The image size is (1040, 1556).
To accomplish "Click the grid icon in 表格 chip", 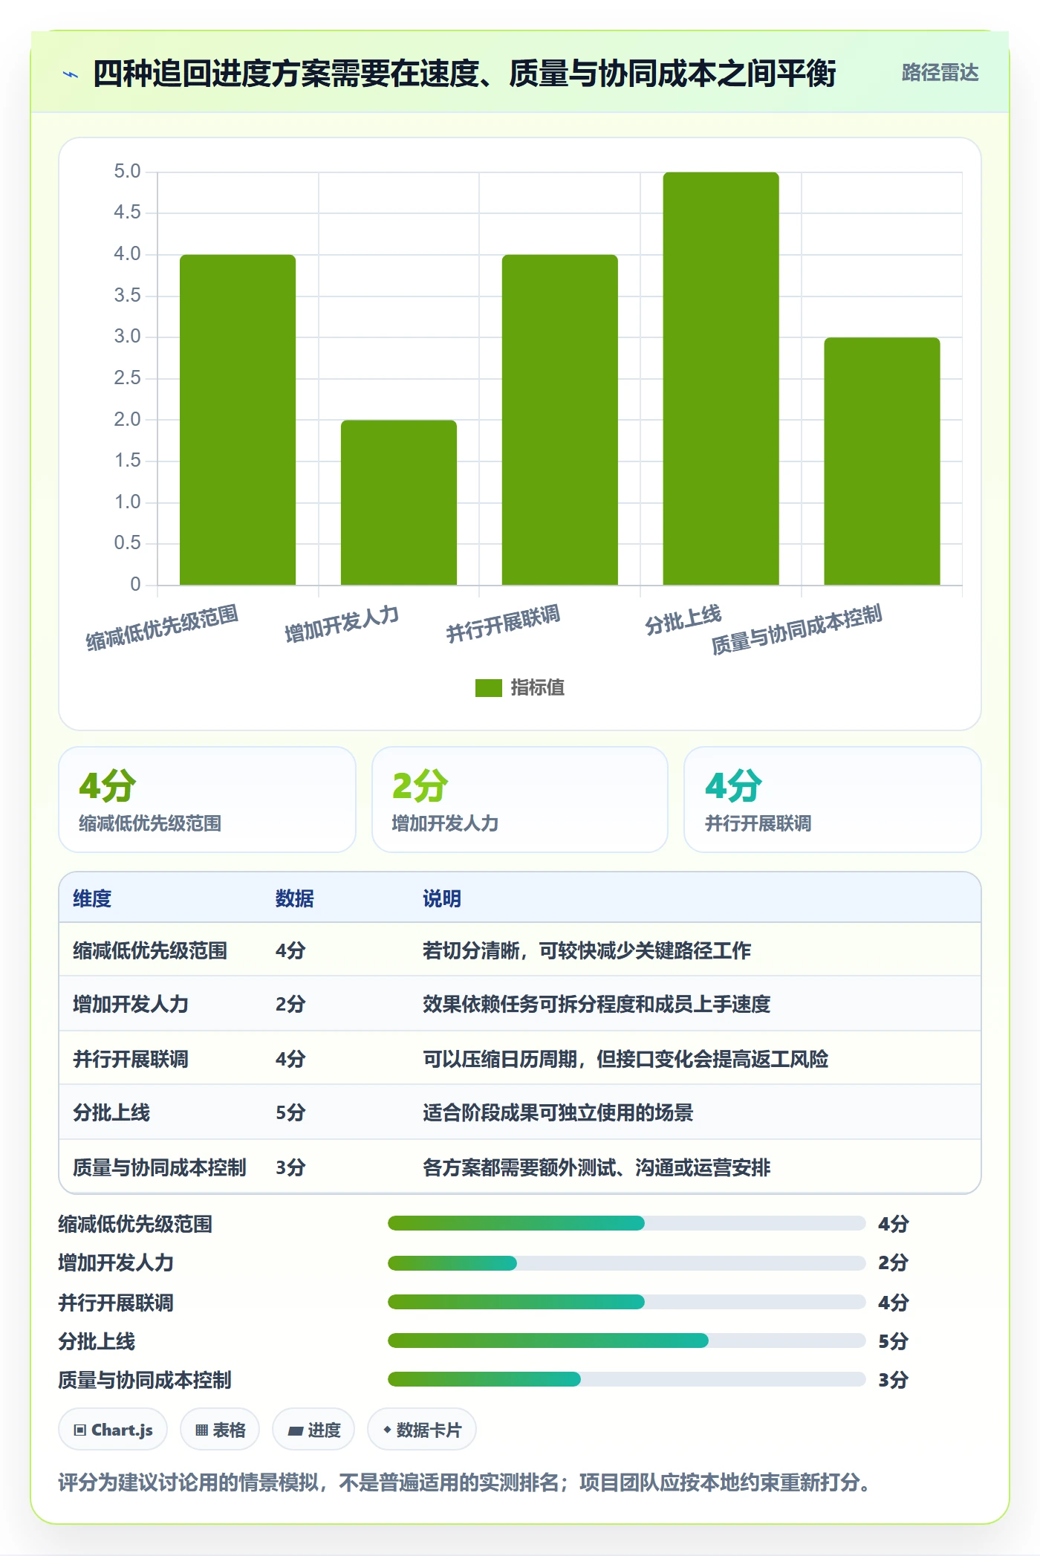I will click(201, 1430).
